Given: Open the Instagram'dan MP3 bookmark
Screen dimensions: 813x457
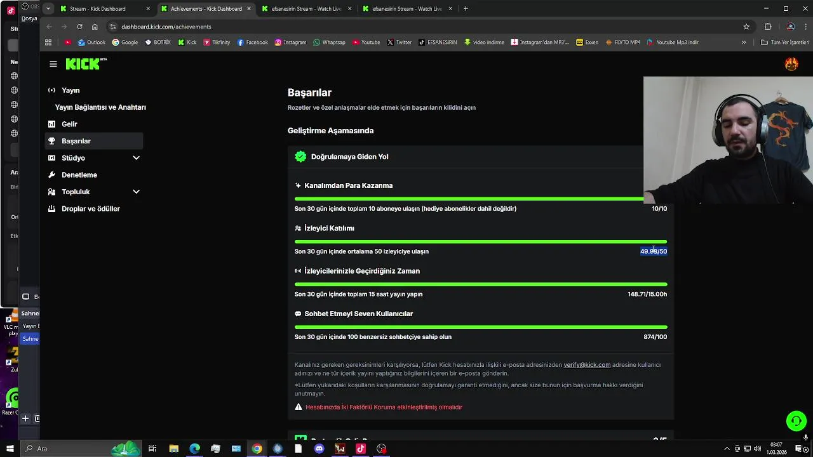Looking at the screenshot, I should pos(541,43).
